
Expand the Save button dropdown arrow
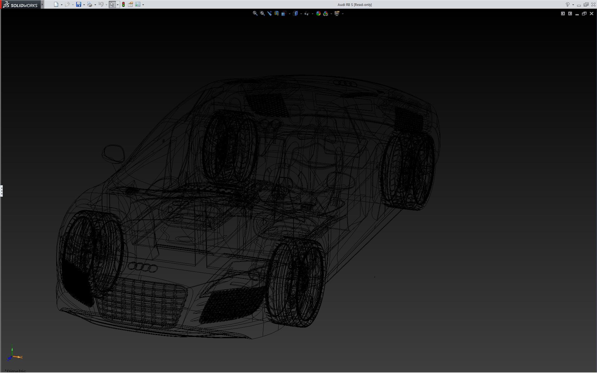(x=84, y=5)
